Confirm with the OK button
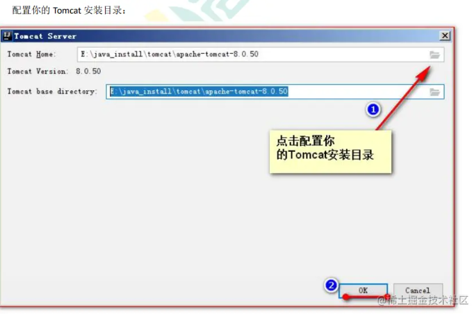The image size is (476, 314). pyautogui.click(x=363, y=291)
